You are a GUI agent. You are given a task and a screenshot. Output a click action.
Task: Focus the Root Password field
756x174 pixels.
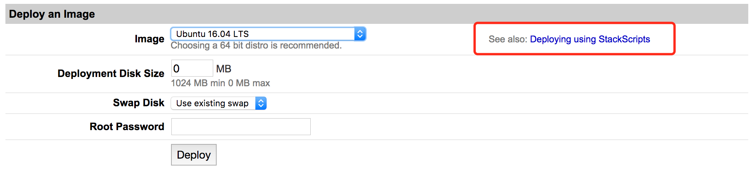click(x=241, y=127)
